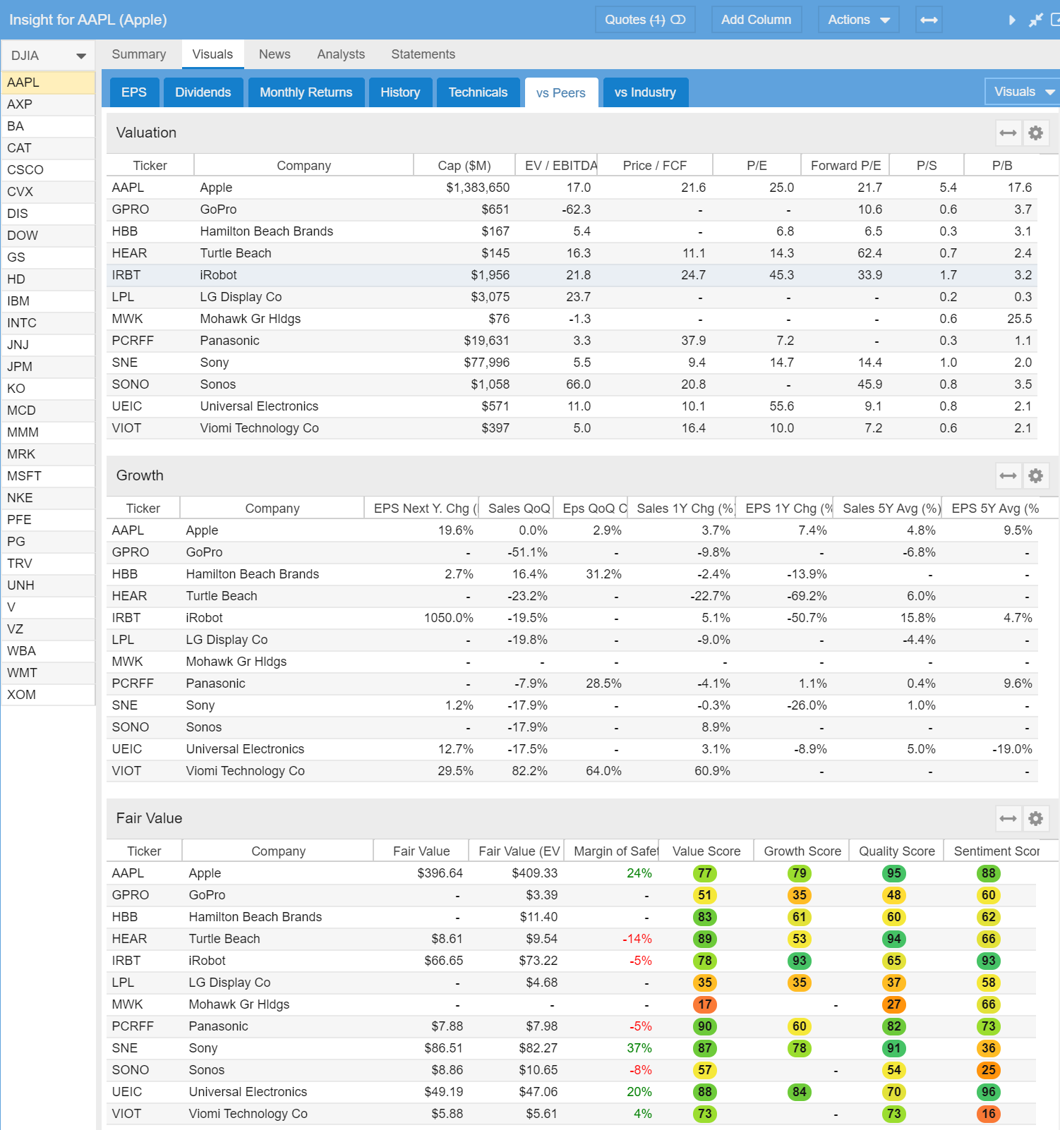1060x1130 pixels.
Task: Switch to the Summary tab
Action: tap(139, 54)
